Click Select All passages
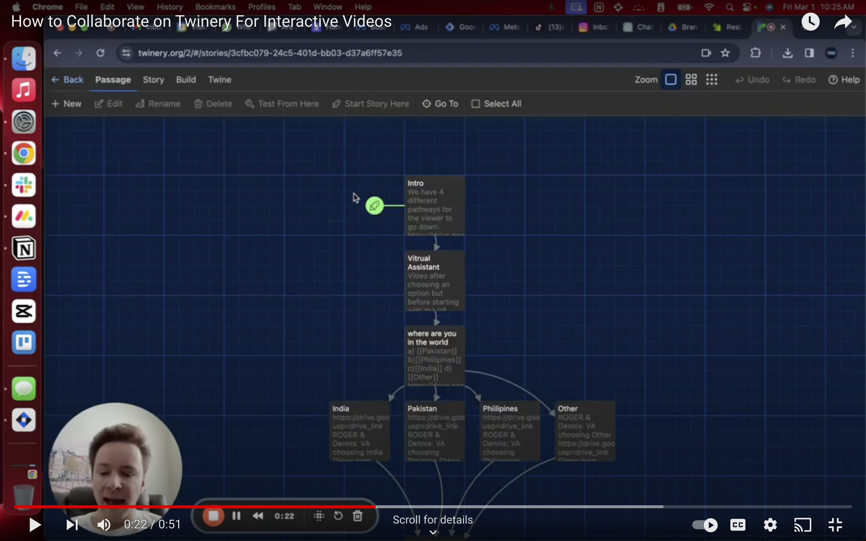Viewport: 866px width, 541px height. click(x=496, y=104)
